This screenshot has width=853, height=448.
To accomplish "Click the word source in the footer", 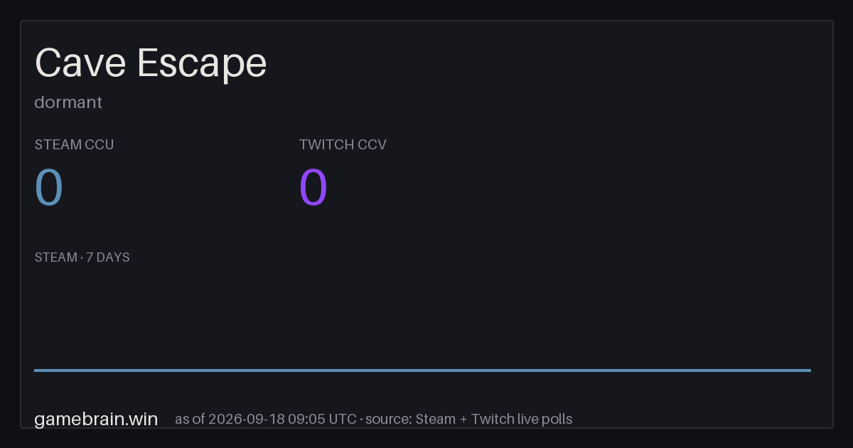I will click(x=387, y=419).
